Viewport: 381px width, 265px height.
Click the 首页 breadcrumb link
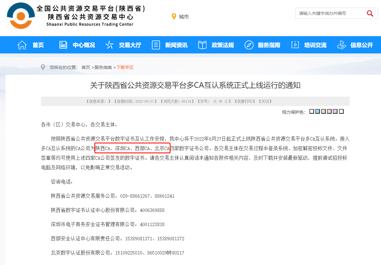tap(86, 67)
